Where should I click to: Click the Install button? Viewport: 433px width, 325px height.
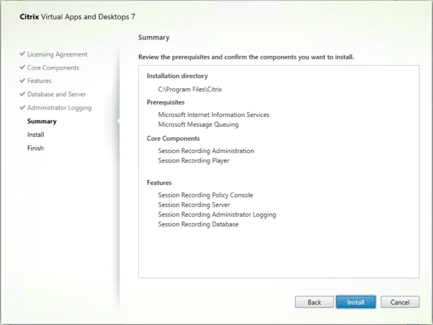[x=356, y=302]
